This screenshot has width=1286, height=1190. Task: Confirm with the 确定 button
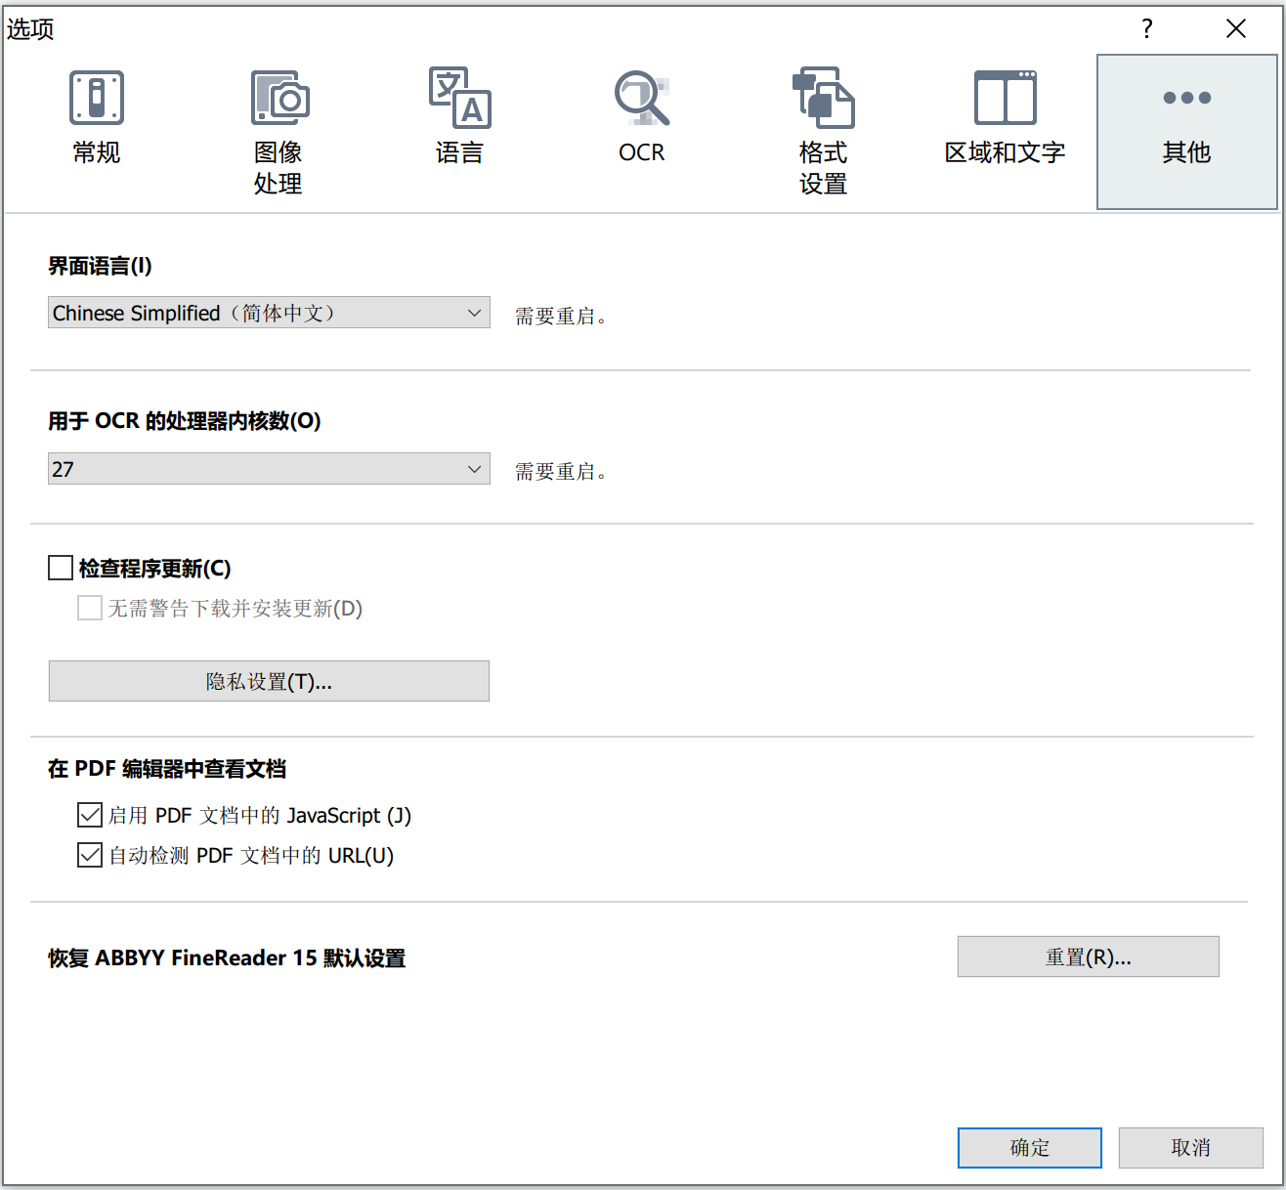tap(1030, 1148)
